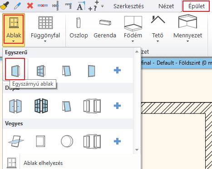
Task: Expand the Tető dropdown arrow
Action: tap(158, 41)
